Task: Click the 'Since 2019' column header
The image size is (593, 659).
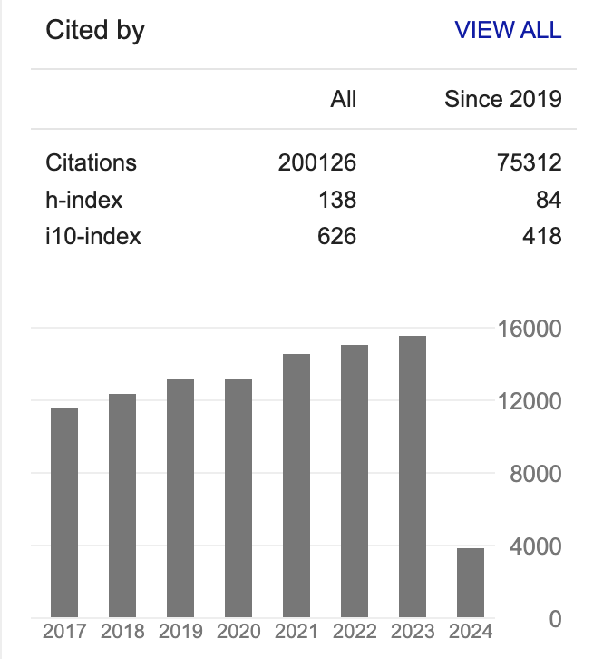Action: (503, 99)
